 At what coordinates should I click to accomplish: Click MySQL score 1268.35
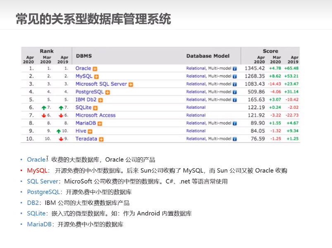(x=255, y=76)
